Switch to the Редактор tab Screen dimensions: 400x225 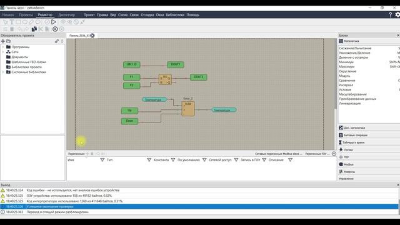tap(45, 15)
